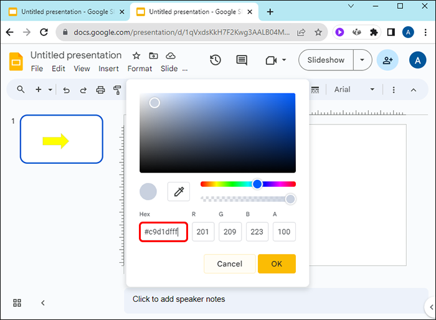Expand the camera meeting dropdown arrow
The height and width of the screenshot is (320, 436).
pos(284,60)
